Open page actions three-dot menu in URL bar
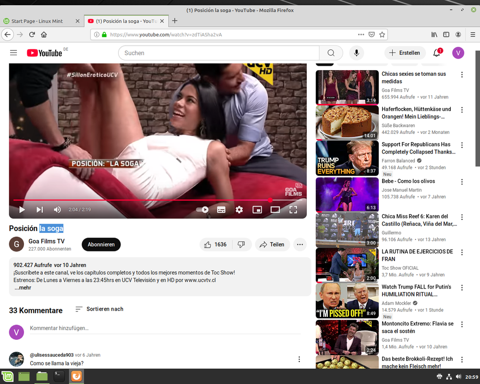The image size is (480, 384). coord(361,34)
